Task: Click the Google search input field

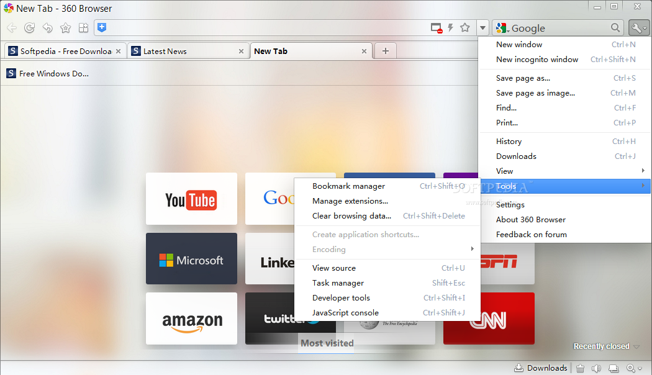Action: 559,29
